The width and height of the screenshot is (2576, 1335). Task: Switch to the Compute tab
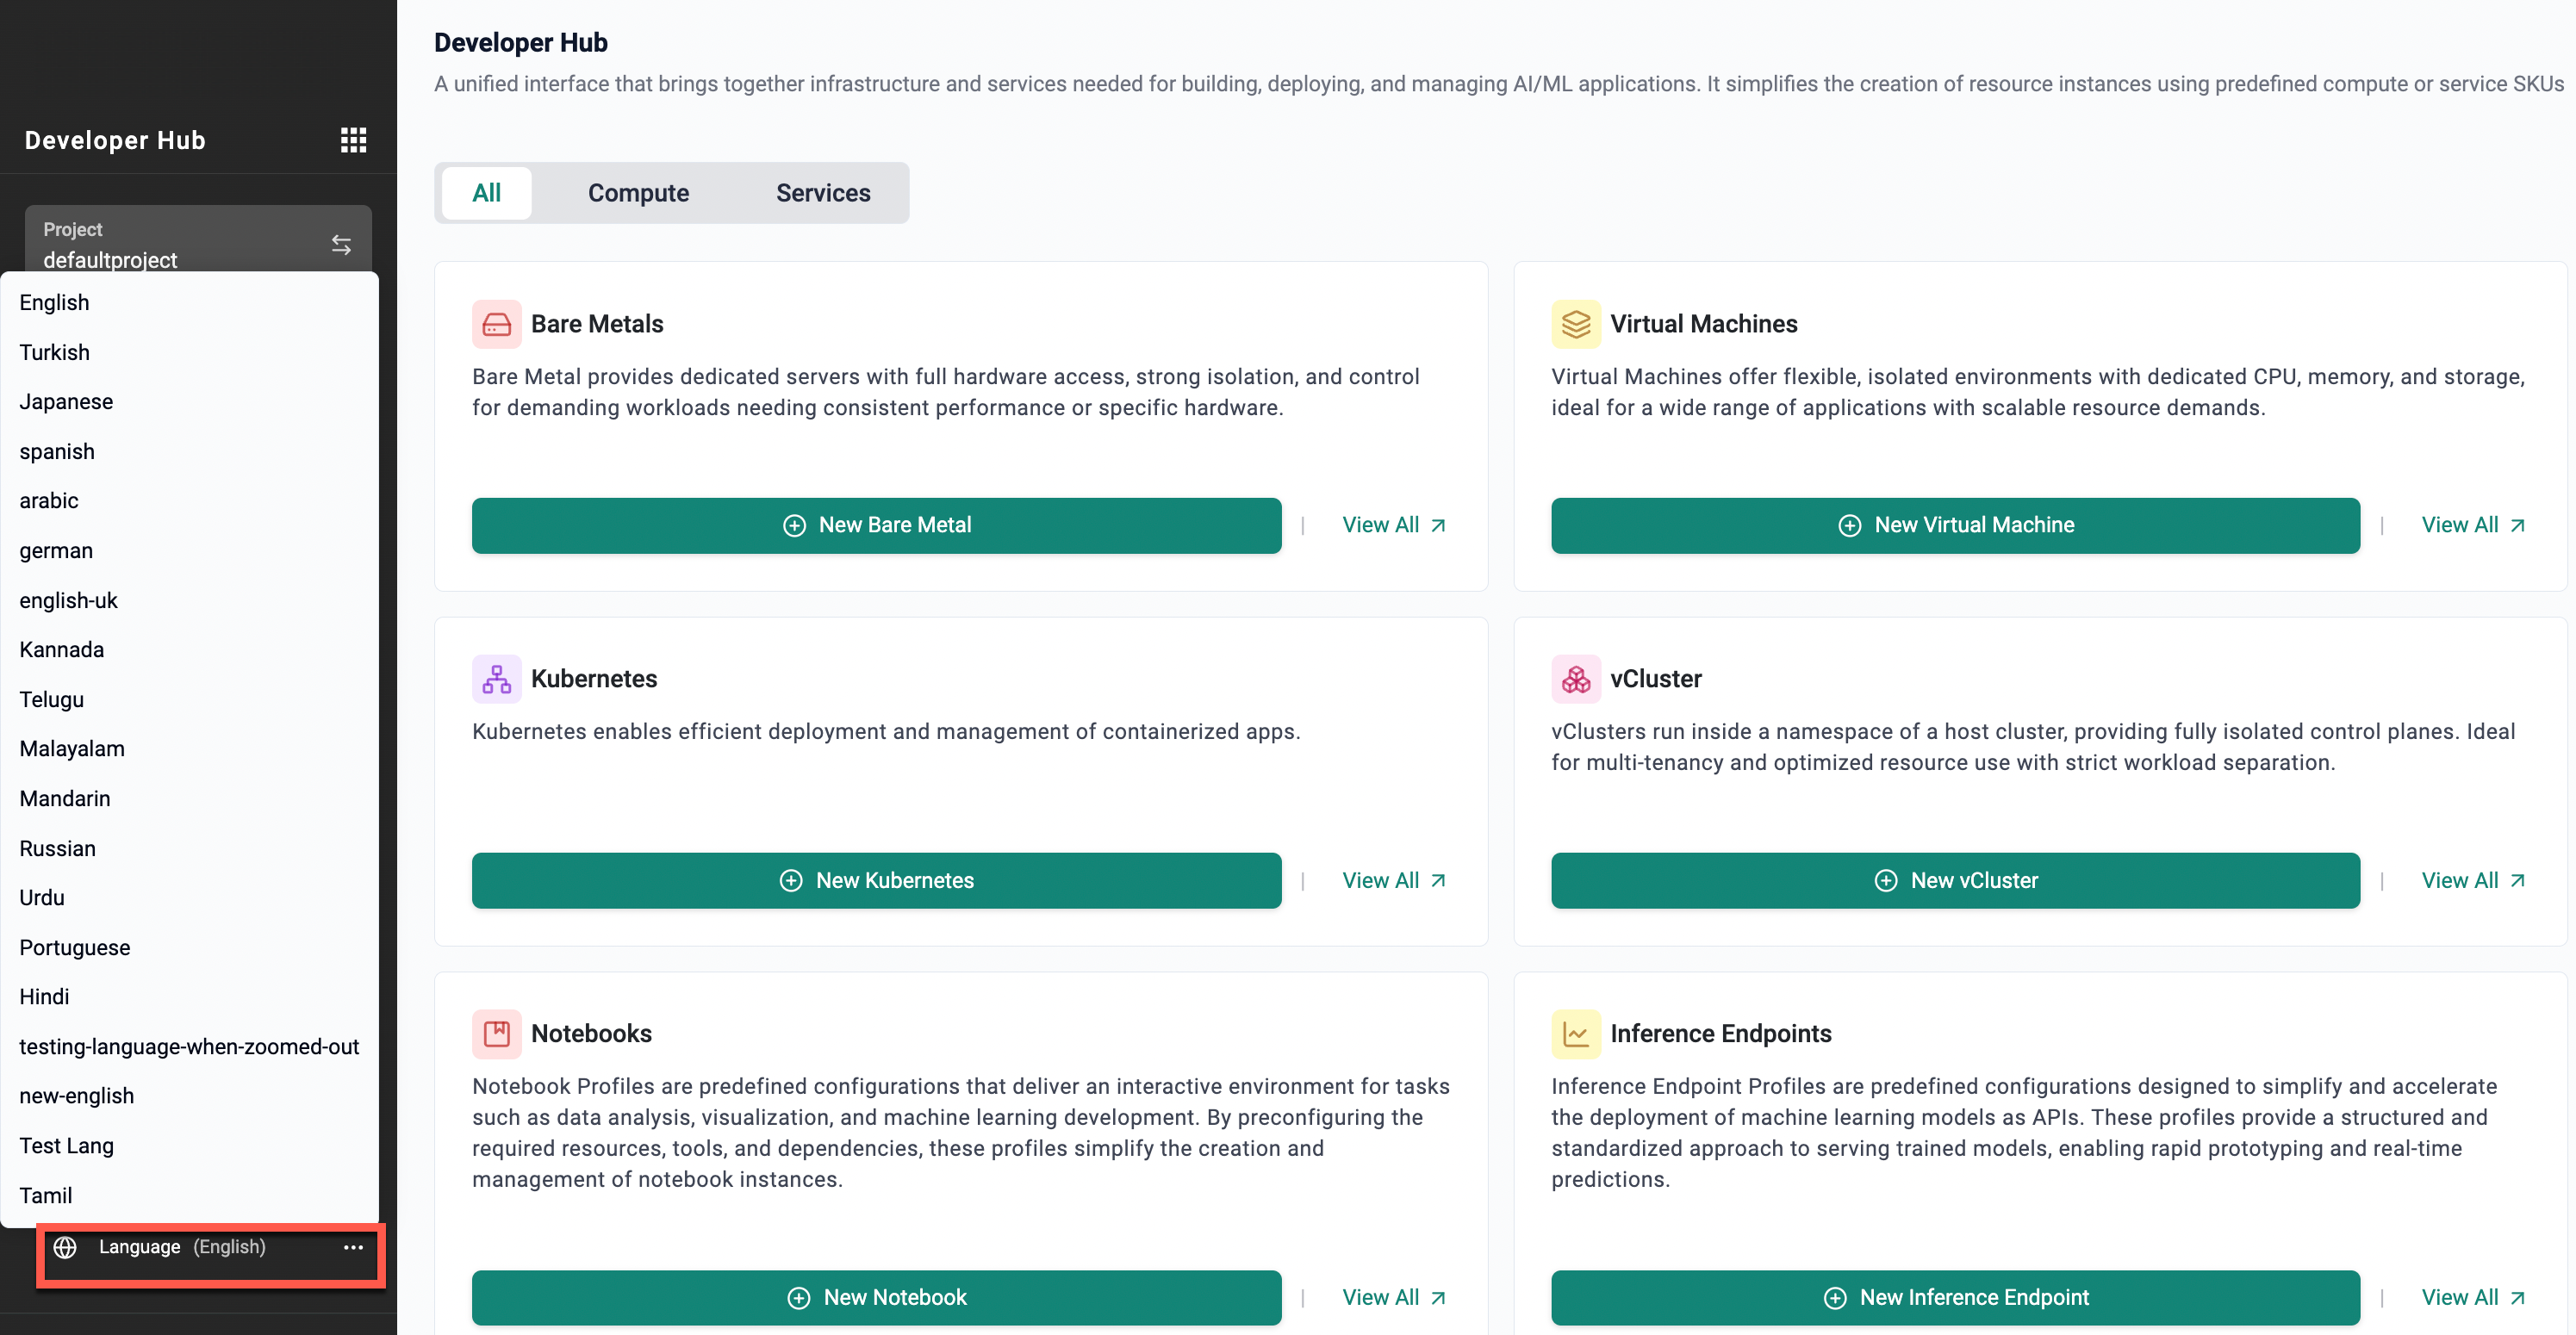[638, 193]
